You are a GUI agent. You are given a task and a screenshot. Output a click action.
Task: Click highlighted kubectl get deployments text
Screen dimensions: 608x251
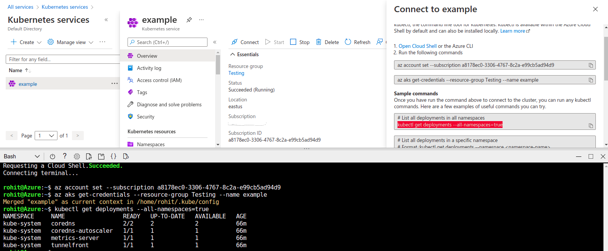[x=450, y=125]
